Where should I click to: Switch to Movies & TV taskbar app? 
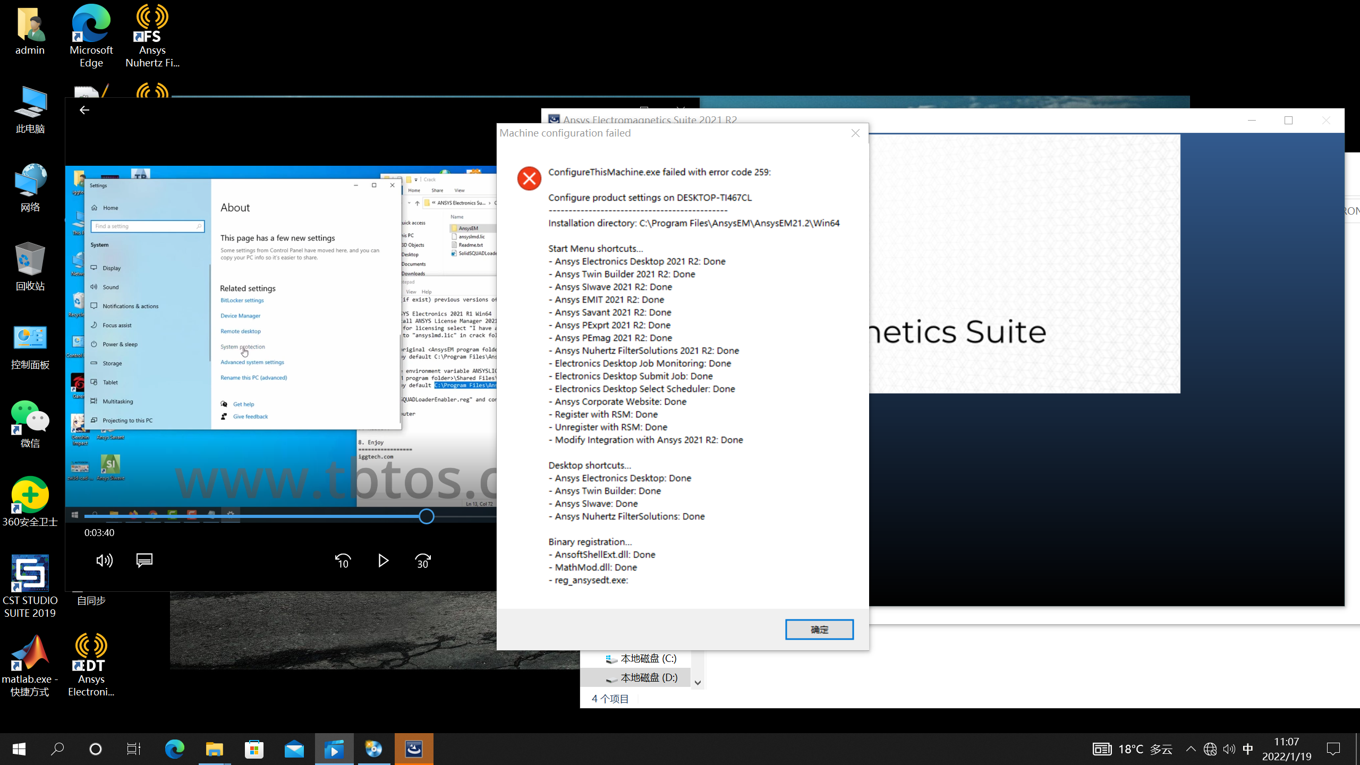point(334,749)
